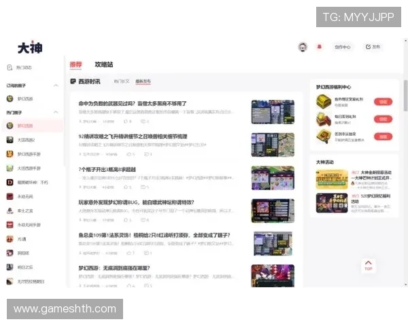Open post about 梦幻称谓BUG
The image size is (408, 326).
136,202
